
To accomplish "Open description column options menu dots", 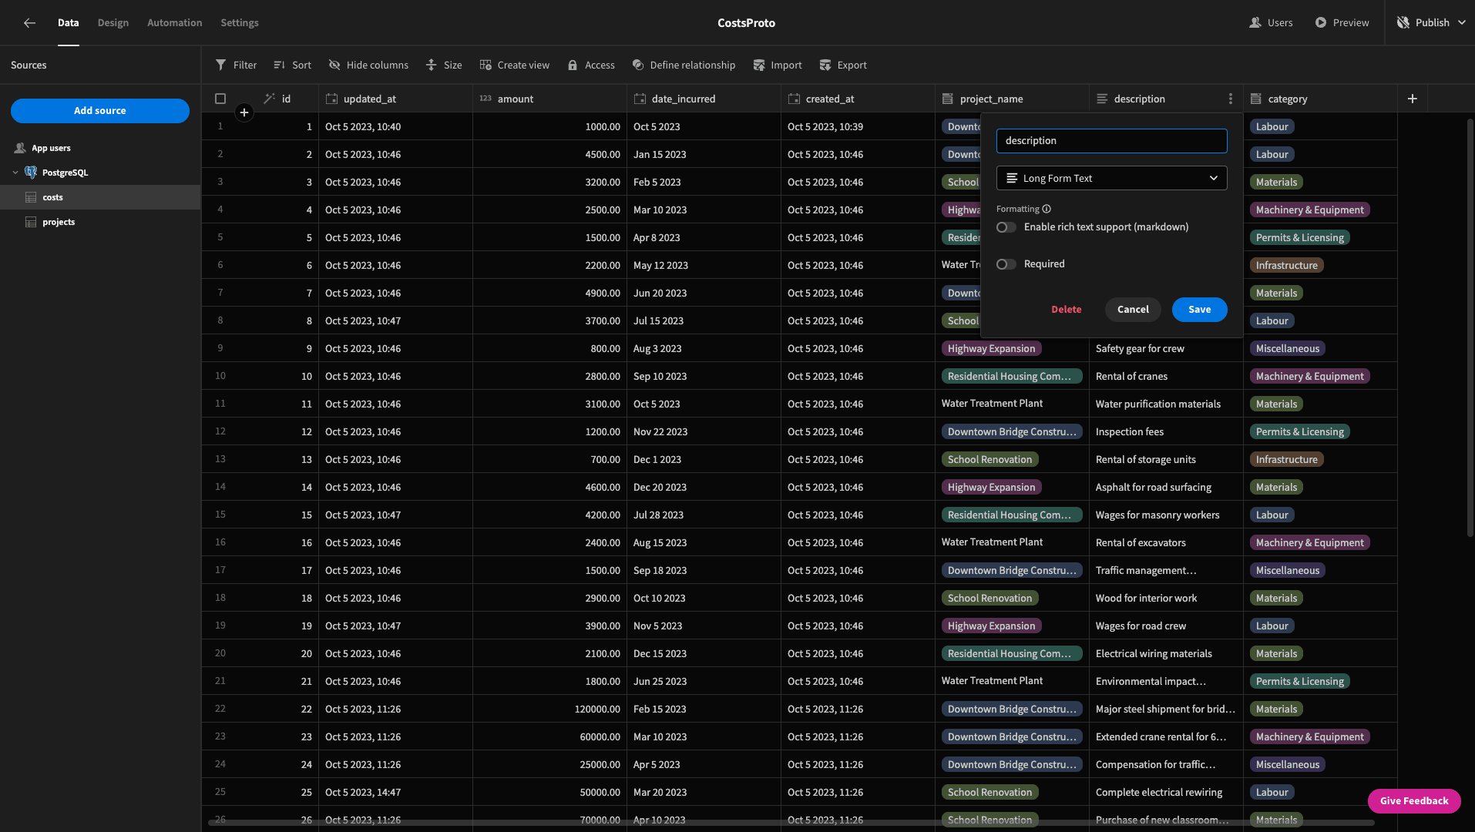I will (x=1230, y=99).
